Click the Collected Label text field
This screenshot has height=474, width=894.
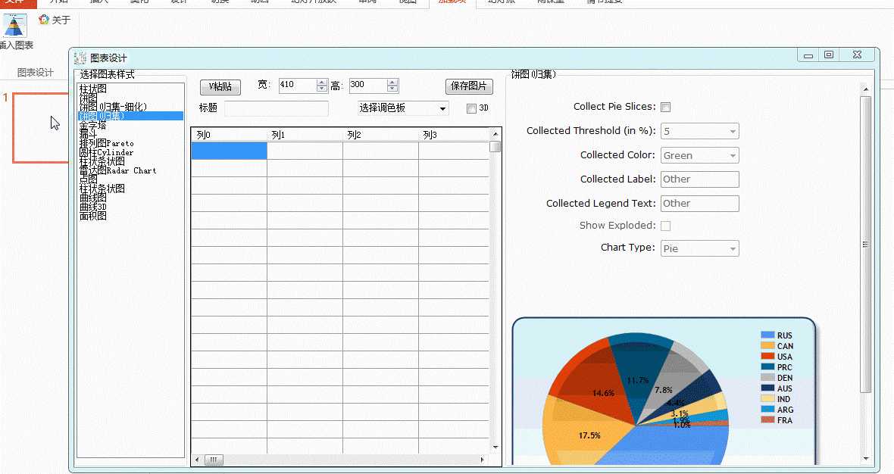pos(700,179)
